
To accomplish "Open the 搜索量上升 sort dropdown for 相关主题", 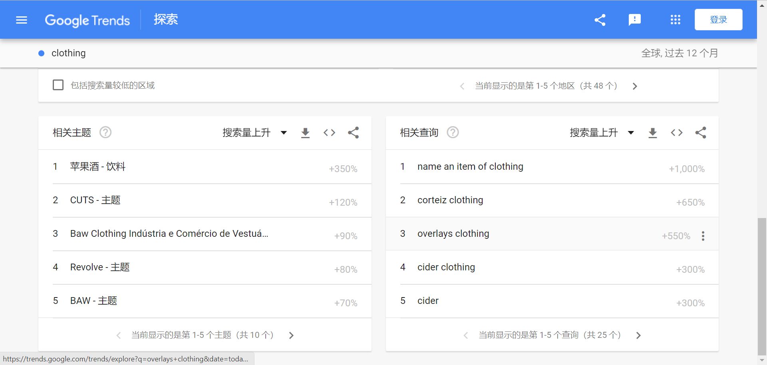I will 284,133.
